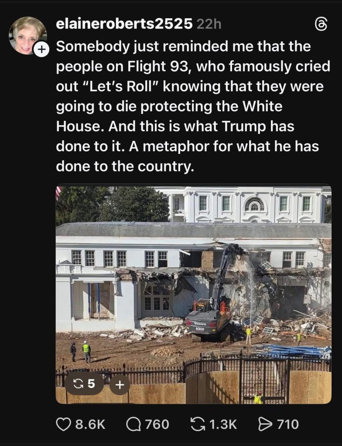Follow user via plus badge on avatar
Screen dimensions: 342x446
tap(41, 50)
